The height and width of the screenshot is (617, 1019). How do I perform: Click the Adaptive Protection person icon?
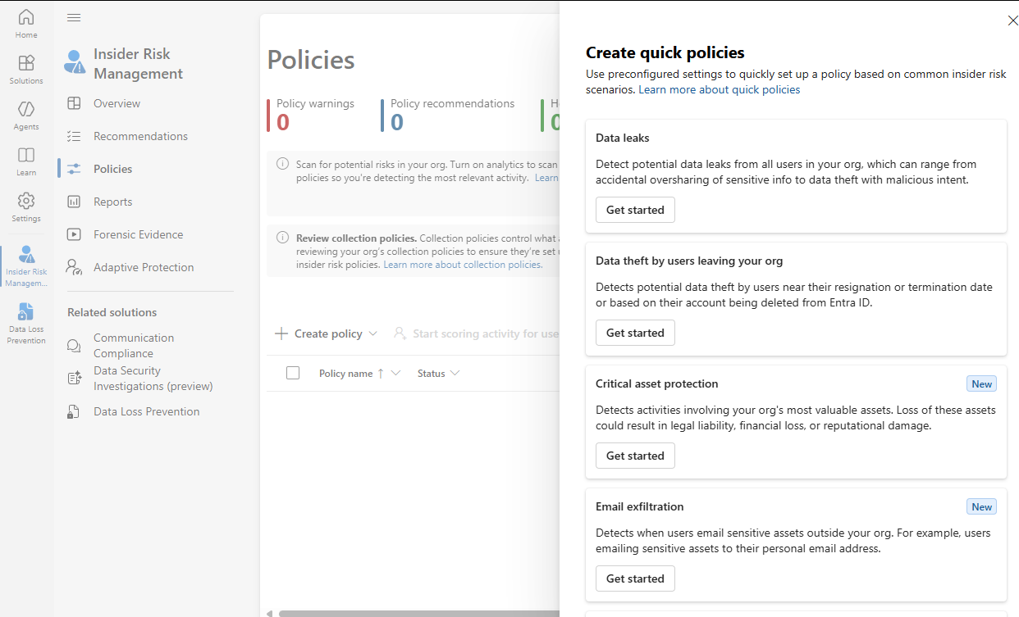(x=74, y=267)
